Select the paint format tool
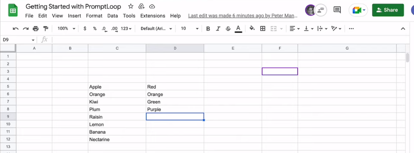 [46, 29]
